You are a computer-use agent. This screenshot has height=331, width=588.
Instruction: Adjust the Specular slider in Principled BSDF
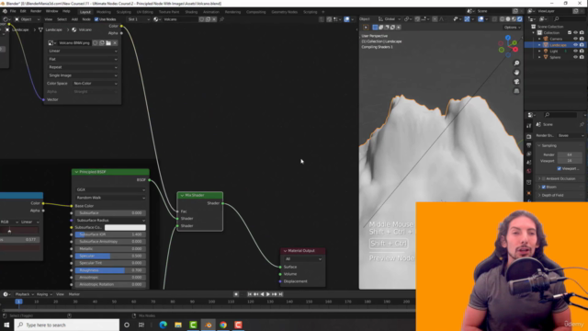pyautogui.click(x=110, y=256)
